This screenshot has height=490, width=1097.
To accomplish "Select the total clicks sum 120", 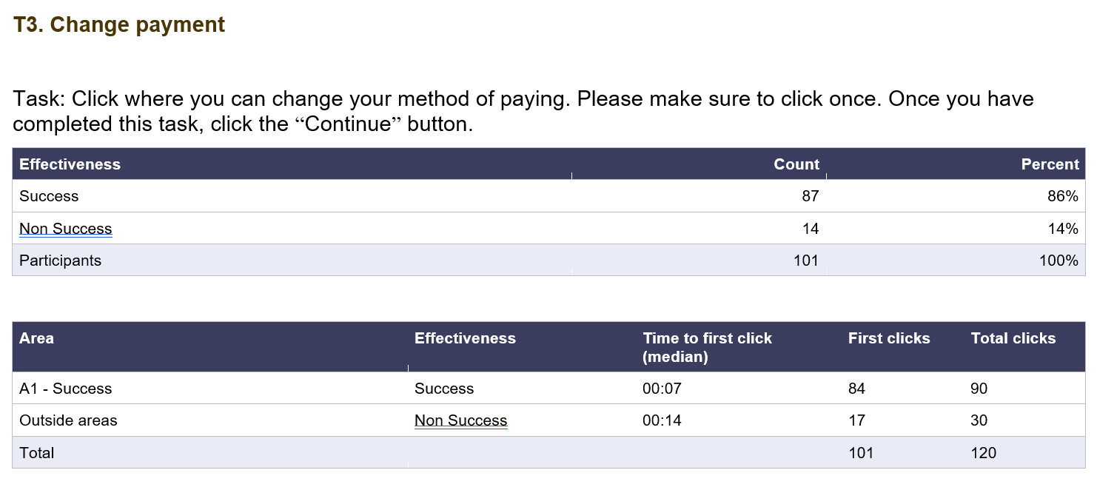I will click(983, 452).
